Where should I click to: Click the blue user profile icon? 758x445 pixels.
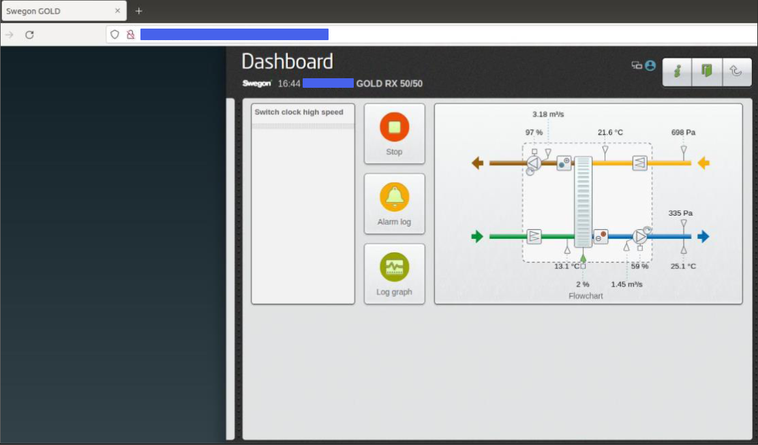[650, 66]
